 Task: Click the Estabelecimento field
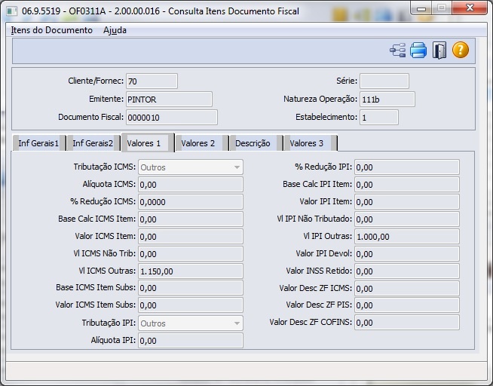coord(379,118)
